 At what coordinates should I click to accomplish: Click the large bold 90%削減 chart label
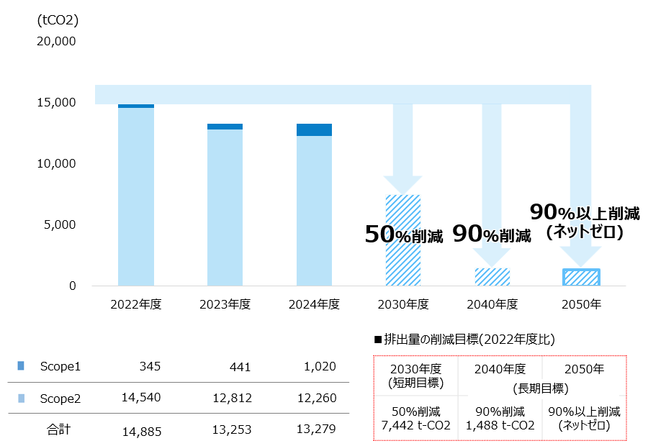pyautogui.click(x=492, y=235)
